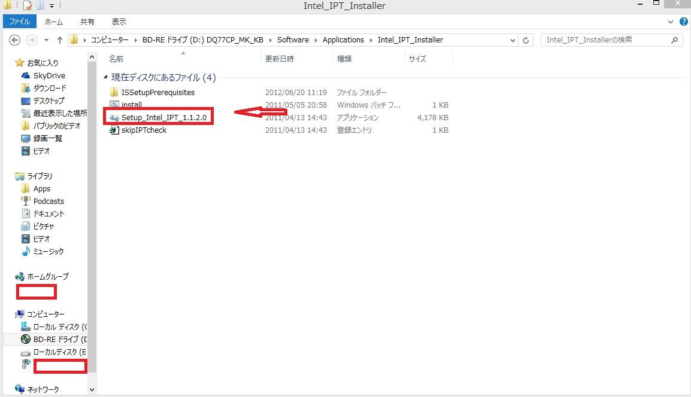The image size is (691, 397).
Task: Go up one folder level
Action: coord(59,40)
